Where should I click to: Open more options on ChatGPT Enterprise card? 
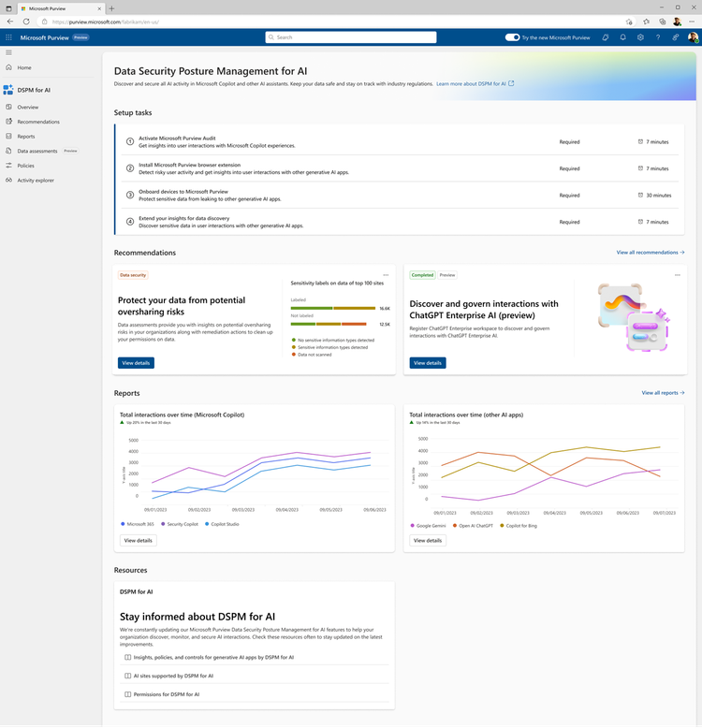[x=677, y=275]
